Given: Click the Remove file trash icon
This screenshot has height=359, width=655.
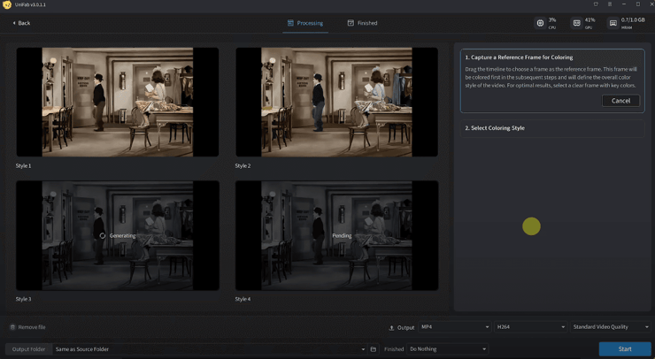Looking at the screenshot, I should (12, 327).
